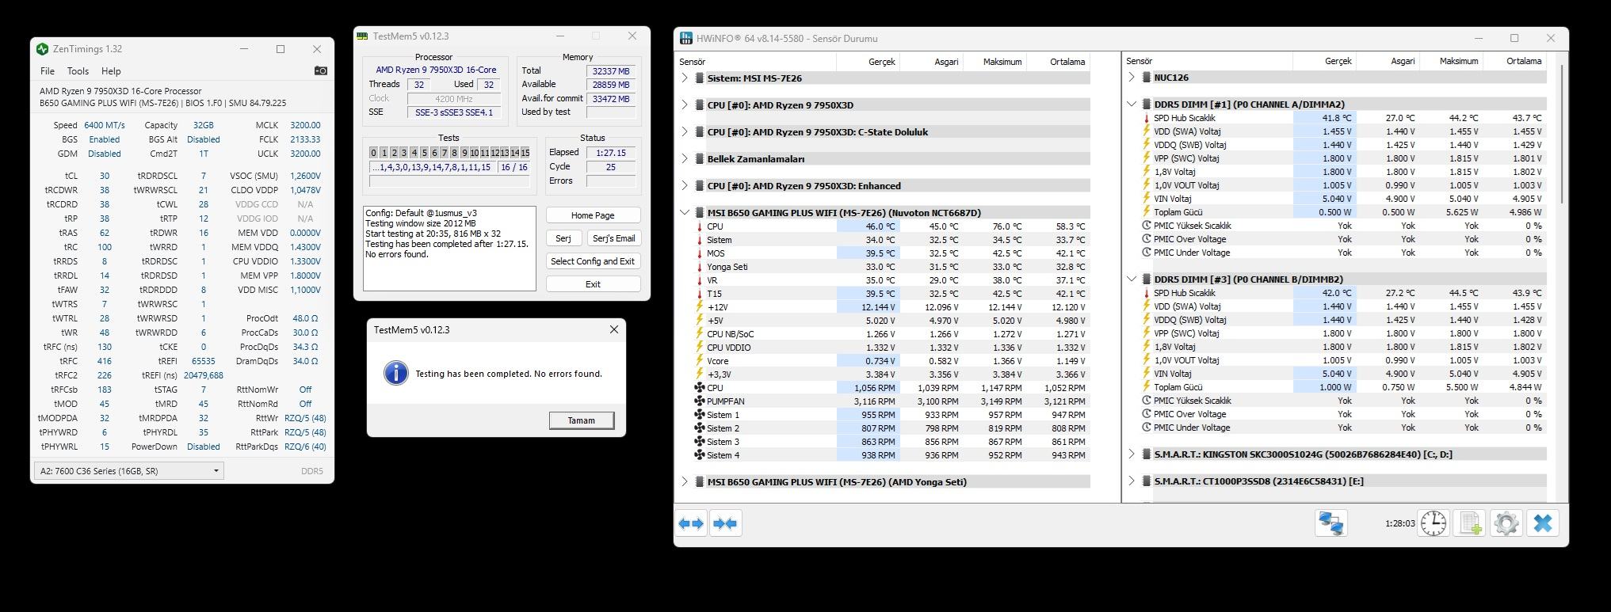
Task: Click the blue X close sensors icon
Action: (x=1543, y=523)
